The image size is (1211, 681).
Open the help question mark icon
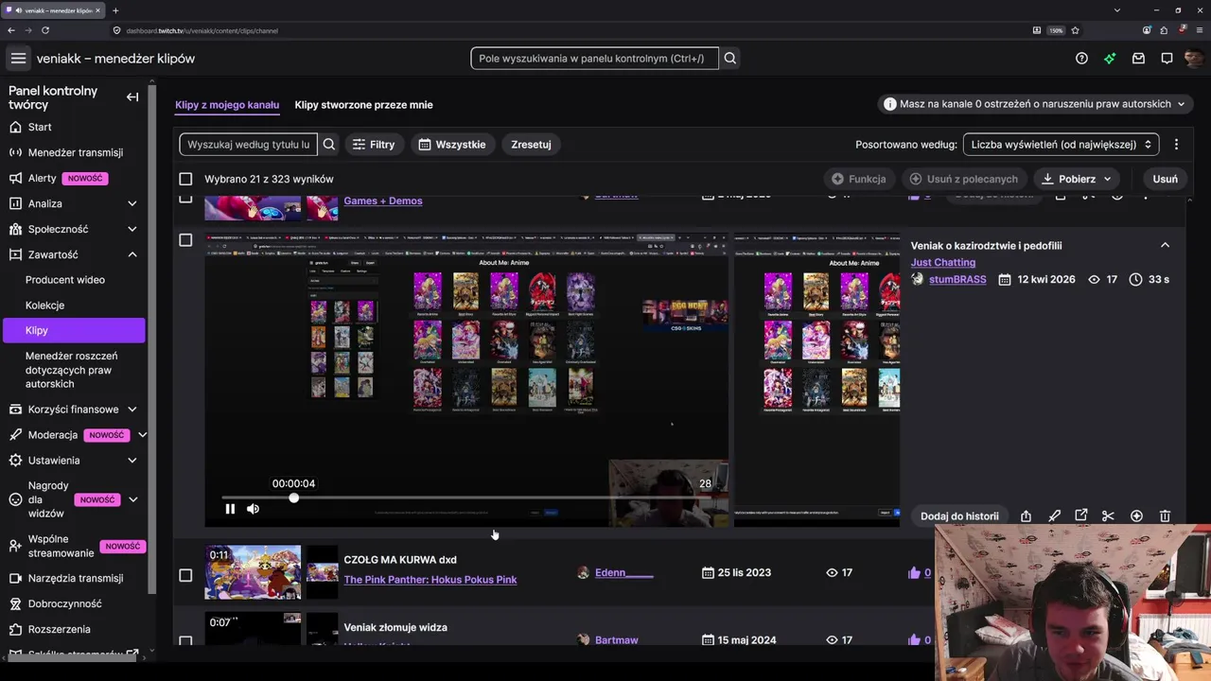pos(1081,59)
